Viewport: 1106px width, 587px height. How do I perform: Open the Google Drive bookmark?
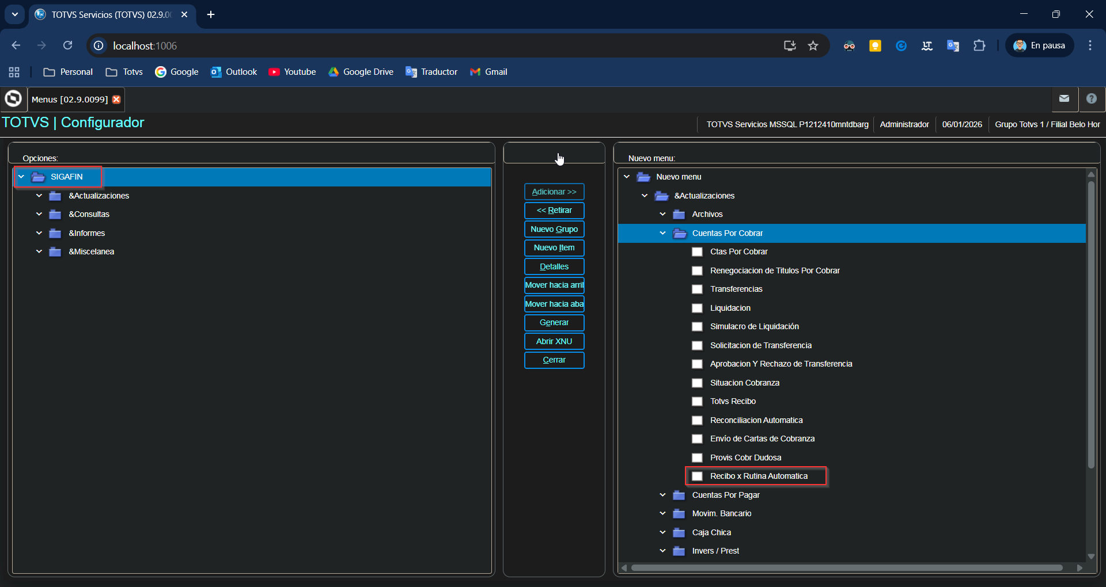[361, 72]
